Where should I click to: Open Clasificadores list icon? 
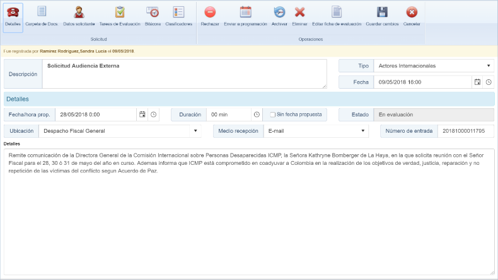178,12
